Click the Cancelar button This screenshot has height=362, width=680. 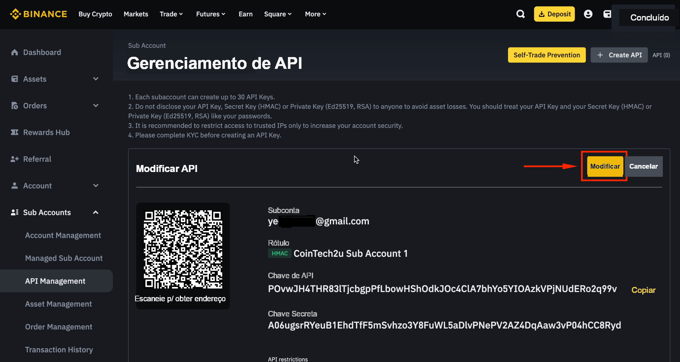tap(644, 166)
